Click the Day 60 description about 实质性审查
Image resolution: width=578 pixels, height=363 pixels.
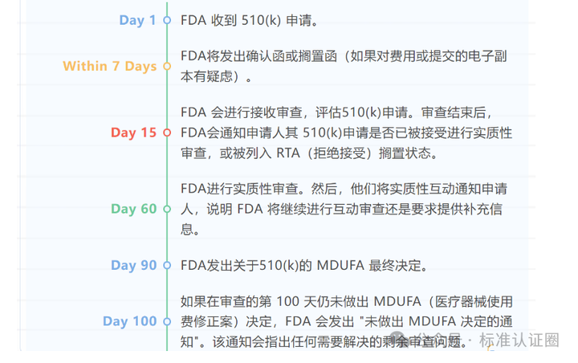tap(344, 209)
